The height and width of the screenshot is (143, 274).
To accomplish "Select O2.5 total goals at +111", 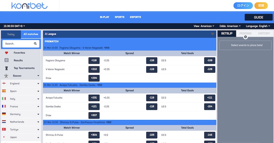I will pyautogui.click(x=210, y=98).
